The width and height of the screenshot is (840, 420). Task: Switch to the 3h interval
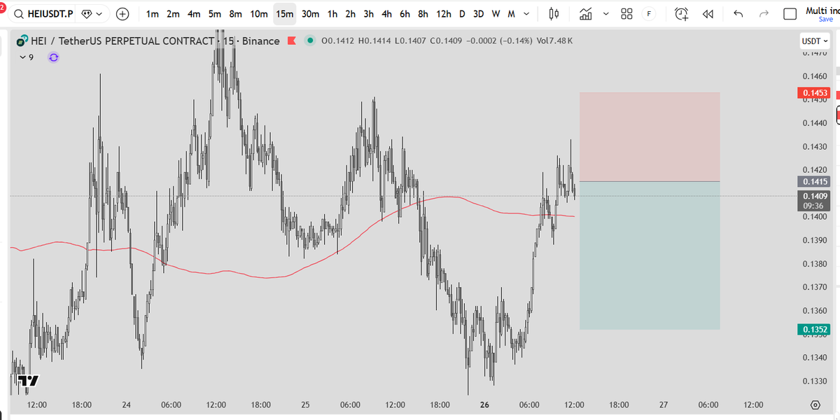(x=369, y=14)
